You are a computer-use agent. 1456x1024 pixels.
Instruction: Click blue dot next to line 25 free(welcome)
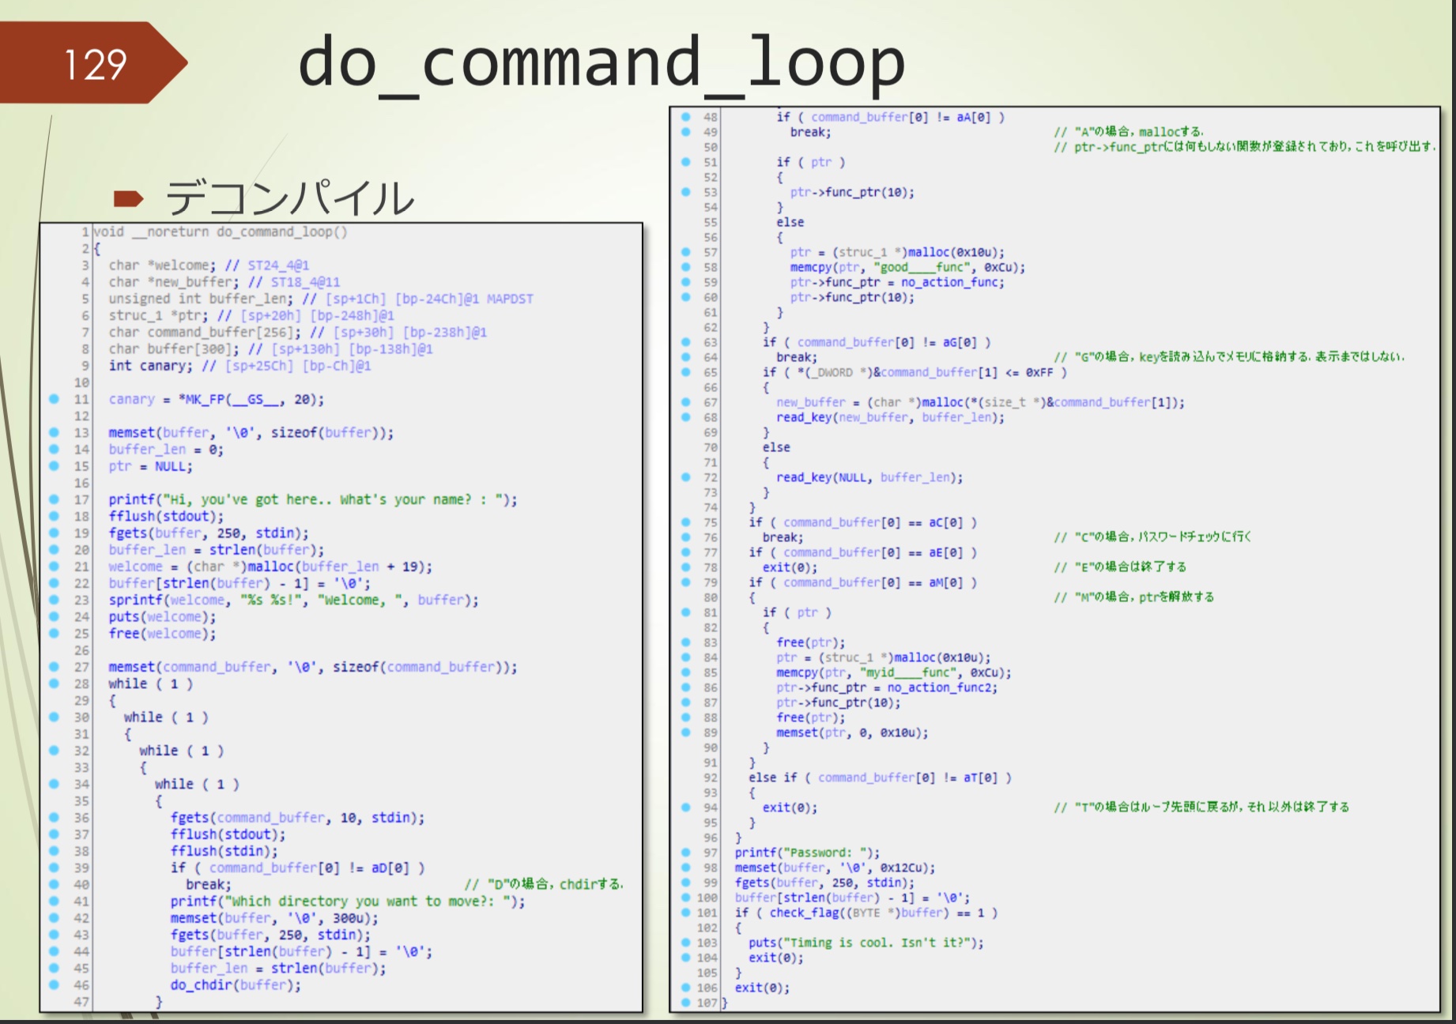tap(54, 633)
